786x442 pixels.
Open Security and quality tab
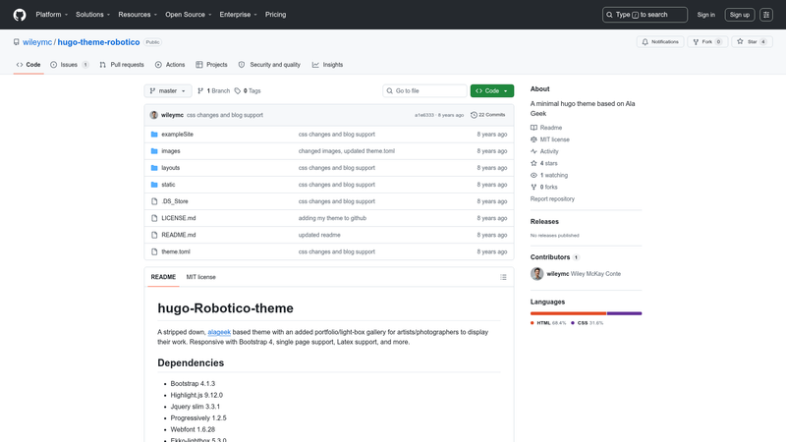point(269,65)
